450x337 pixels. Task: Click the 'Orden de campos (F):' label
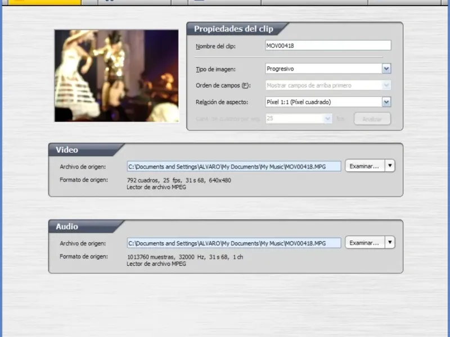coord(223,85)
